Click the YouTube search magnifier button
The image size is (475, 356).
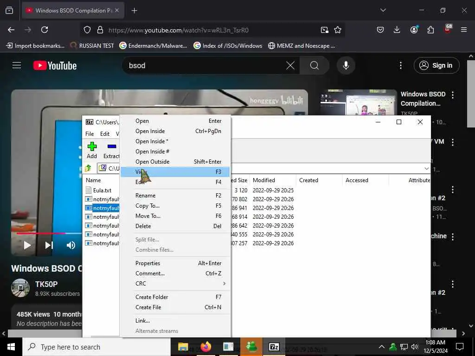315,65
